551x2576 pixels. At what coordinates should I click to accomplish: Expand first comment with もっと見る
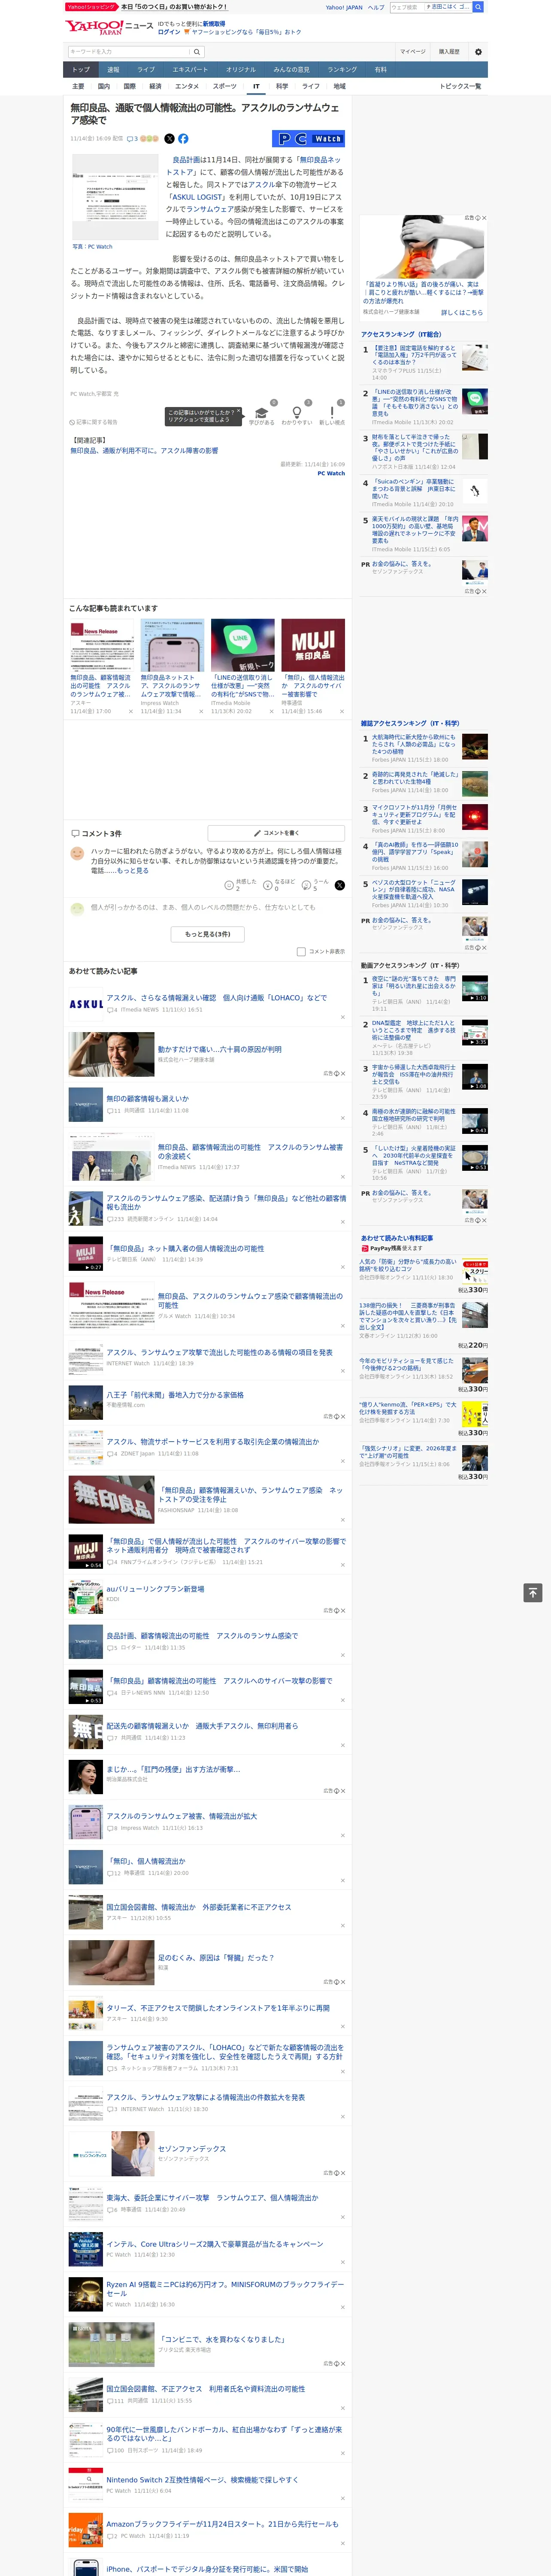pos(133,871)
